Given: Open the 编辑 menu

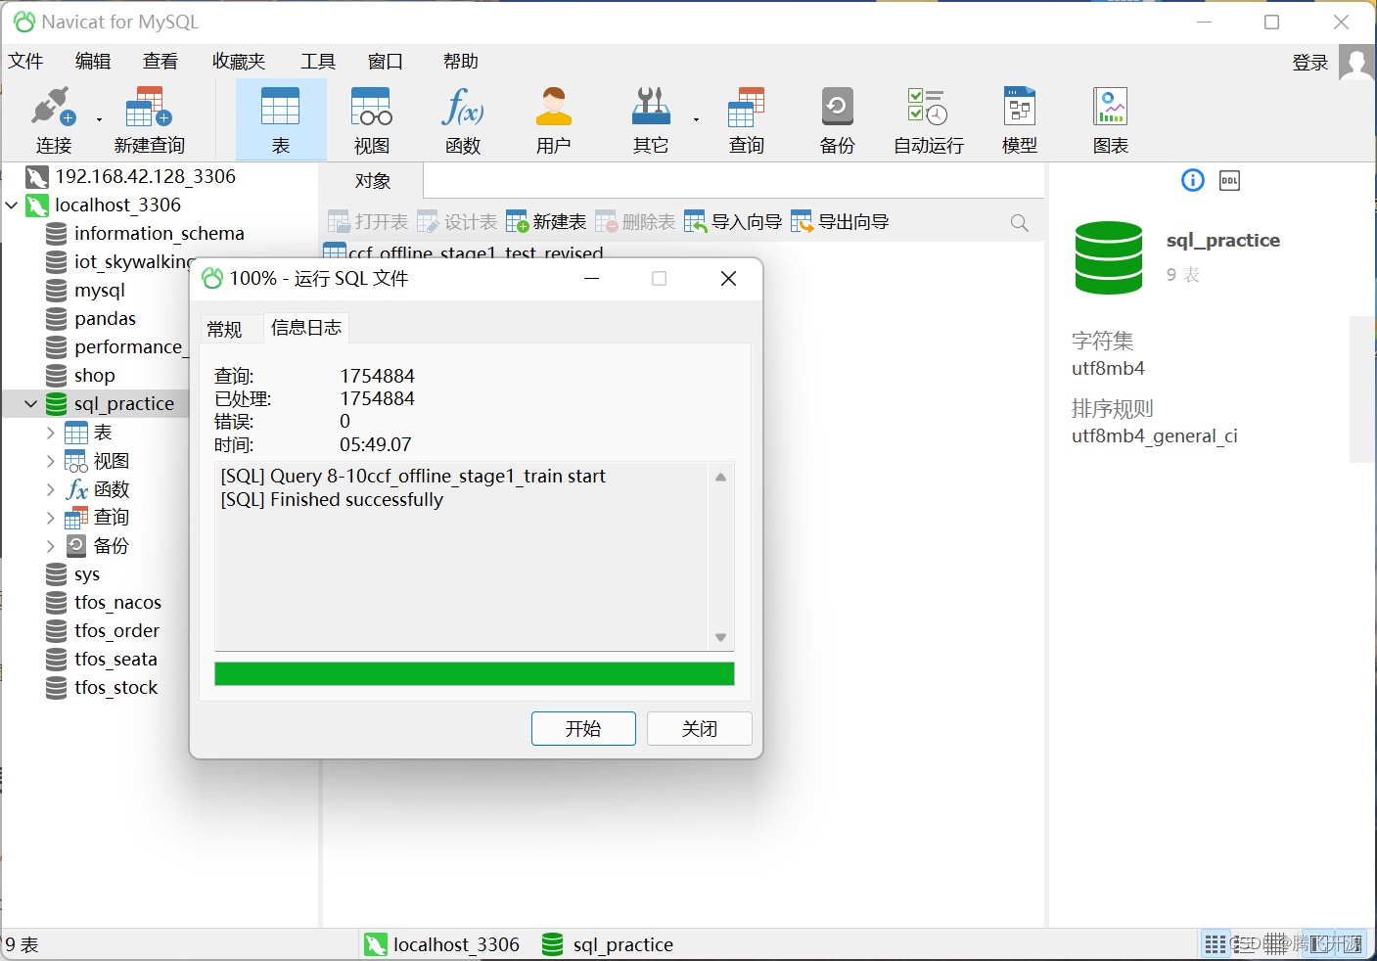Looking at the screenshot, I should pyautogui.click(x=93, y=62).
